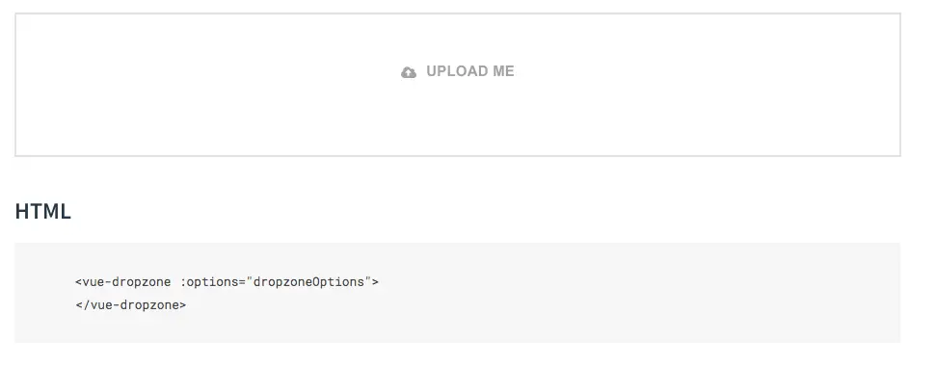The width and height of the screenshot is (936, 366).
Task: Click the :options attribute in code
Action: coord(209,282)
